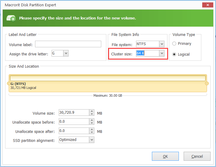The image size is (216, 167).
Task: Click the 64 K cluster size value
Action: (141, 53)
